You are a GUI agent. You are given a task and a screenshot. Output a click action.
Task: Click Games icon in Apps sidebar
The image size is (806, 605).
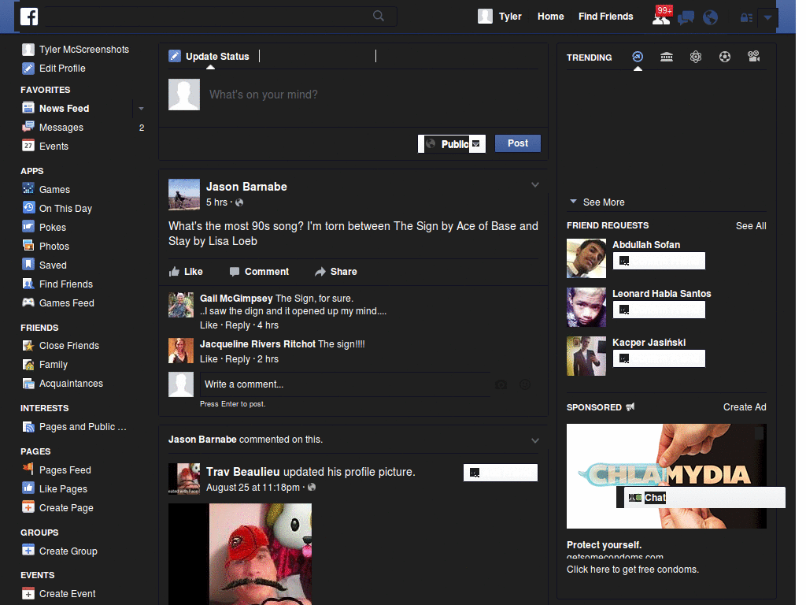[28, 189]
